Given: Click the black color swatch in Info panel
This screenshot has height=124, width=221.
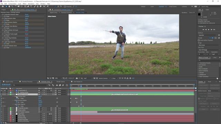Looking at the screenshot, I should tap(199, 14).
